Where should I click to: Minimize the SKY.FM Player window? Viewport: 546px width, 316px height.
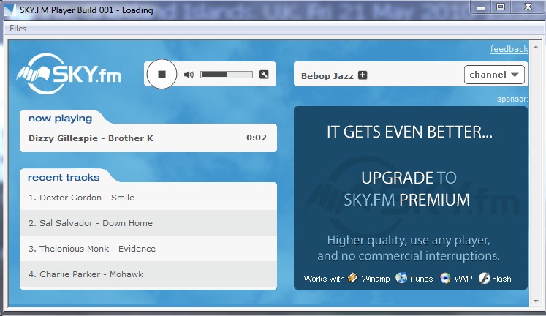coord(481,7)
